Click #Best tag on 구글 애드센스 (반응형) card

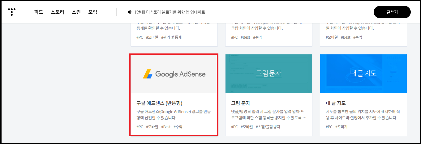166,127
